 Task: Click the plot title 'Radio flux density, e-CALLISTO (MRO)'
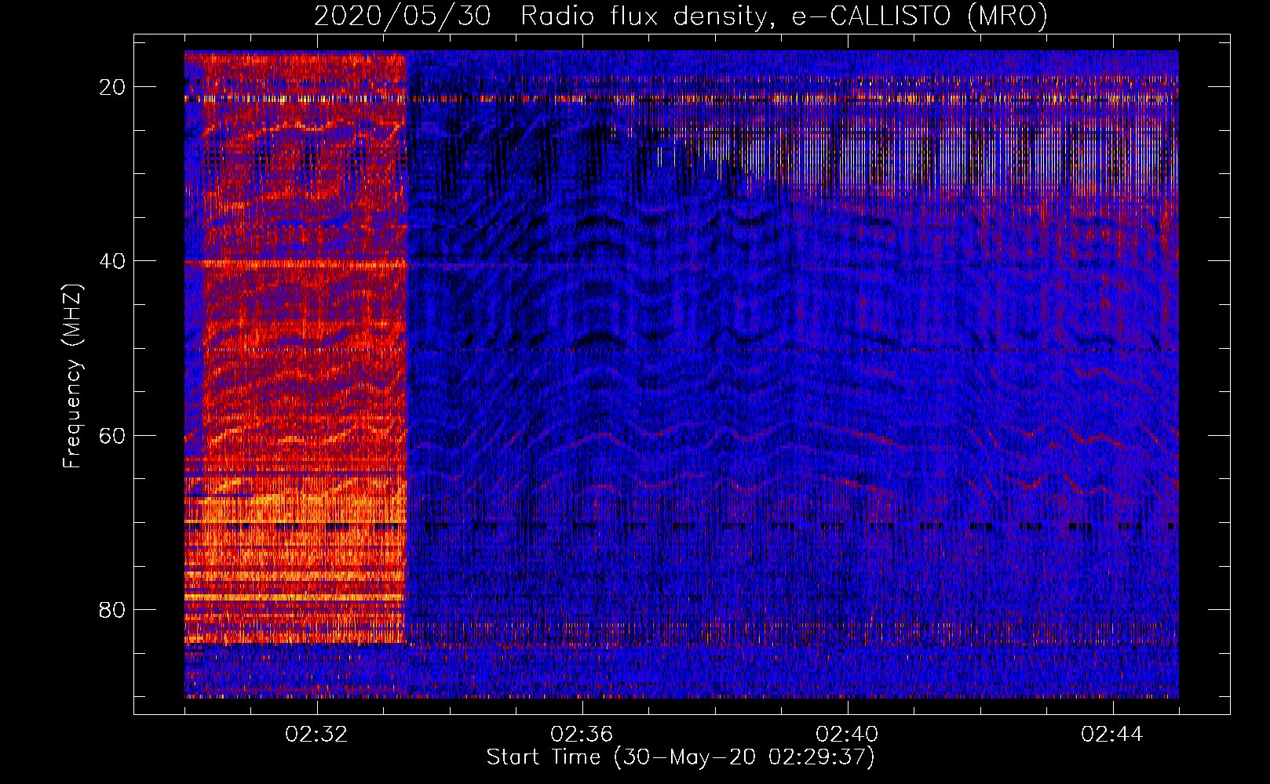click(783, 16)
